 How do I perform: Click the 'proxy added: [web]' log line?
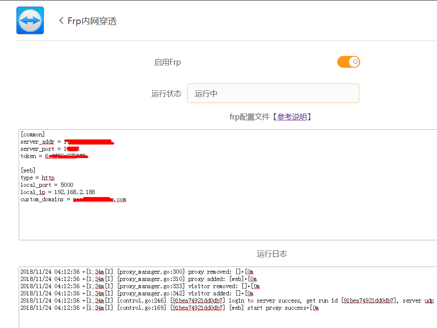[x=138, y=279]
